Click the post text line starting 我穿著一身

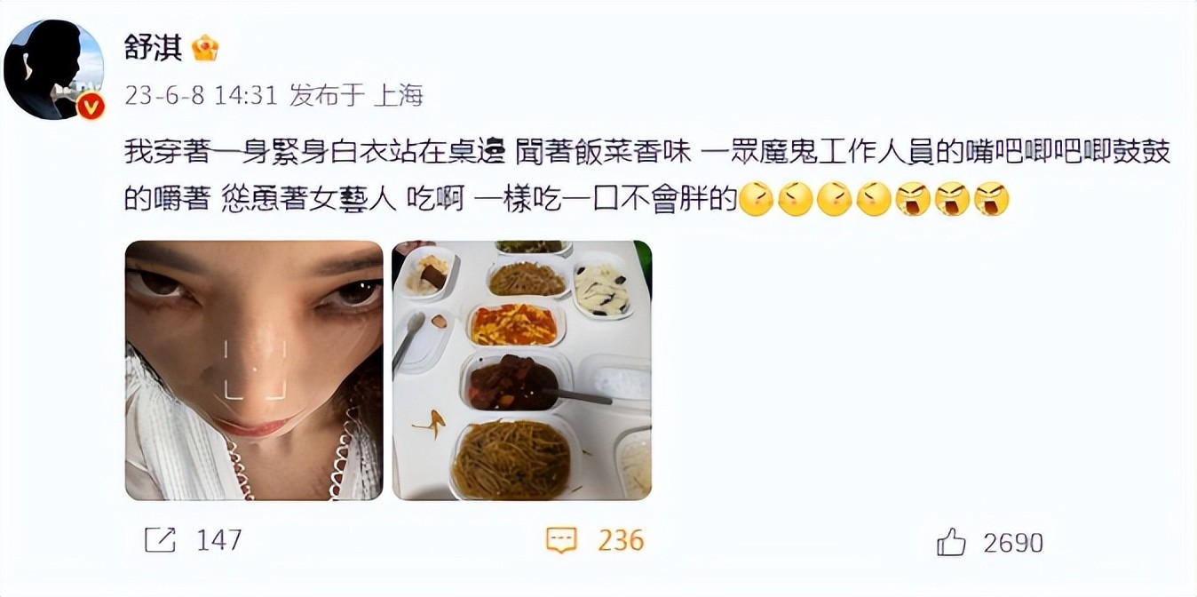click(x=648, y=152)
